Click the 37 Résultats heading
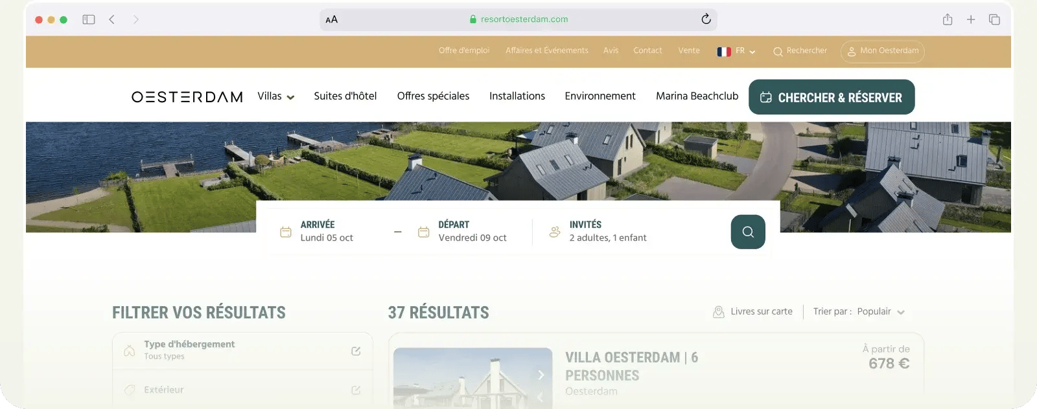The height and width of the screenshot is (409, 1037). click(439, 313)
